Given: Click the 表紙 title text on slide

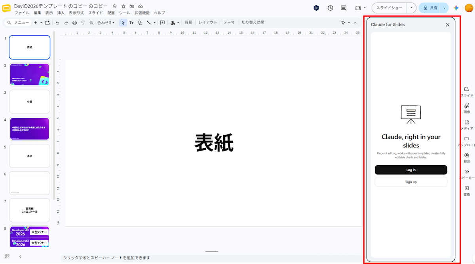Looking at the screenshot, I should coord(214,143).
